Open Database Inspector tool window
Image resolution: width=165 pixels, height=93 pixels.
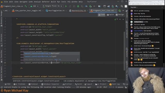50,84
